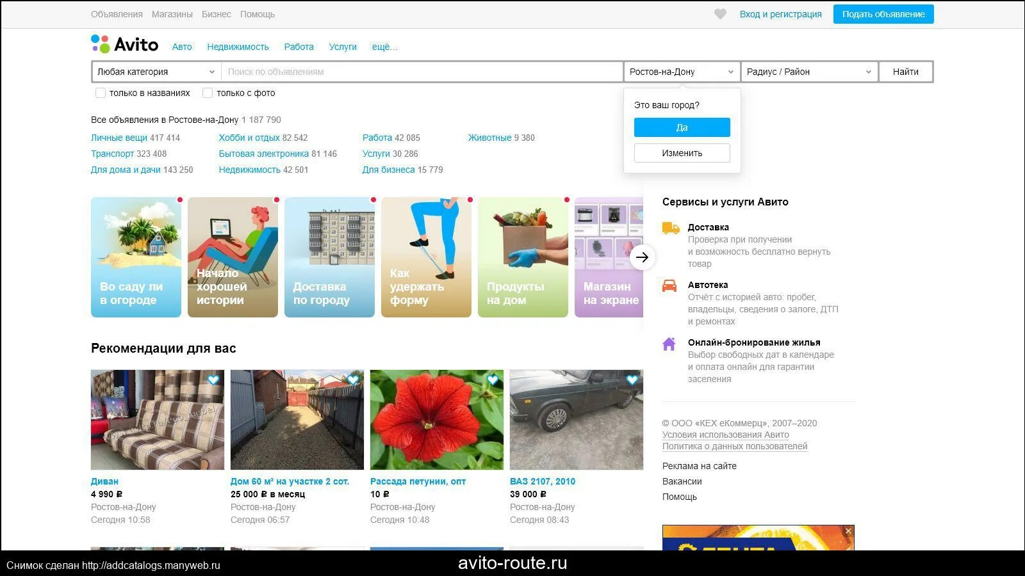The height and width of the screenshot is (576, 1025).
Task: Open the Бизнес top menu
Action: click(217, 14)
